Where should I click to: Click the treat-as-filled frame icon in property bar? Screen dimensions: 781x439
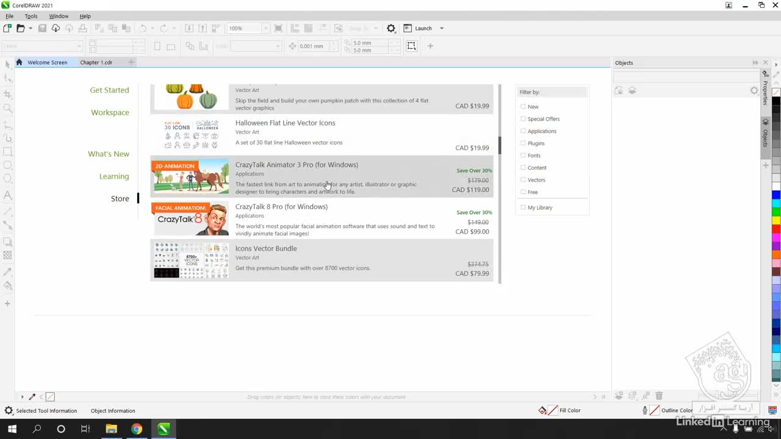(412, 46)
